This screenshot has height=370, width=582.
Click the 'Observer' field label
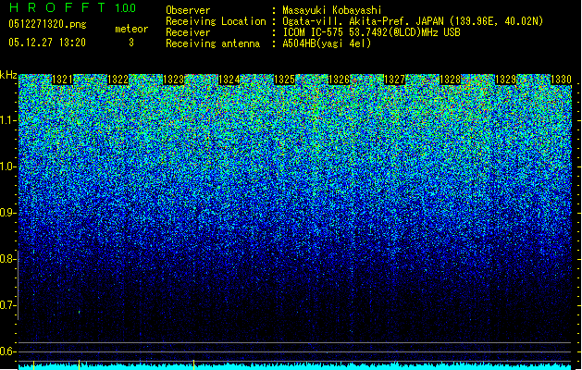tap(188, 10)
